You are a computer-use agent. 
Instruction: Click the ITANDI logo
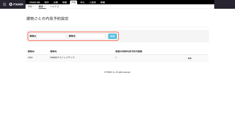click(x=16, y=4)
